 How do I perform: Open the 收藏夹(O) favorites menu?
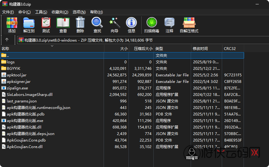60,12
